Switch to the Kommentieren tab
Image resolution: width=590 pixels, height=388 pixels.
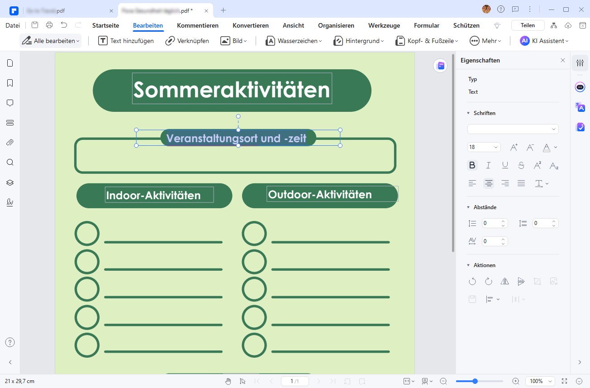click(198, 25)
